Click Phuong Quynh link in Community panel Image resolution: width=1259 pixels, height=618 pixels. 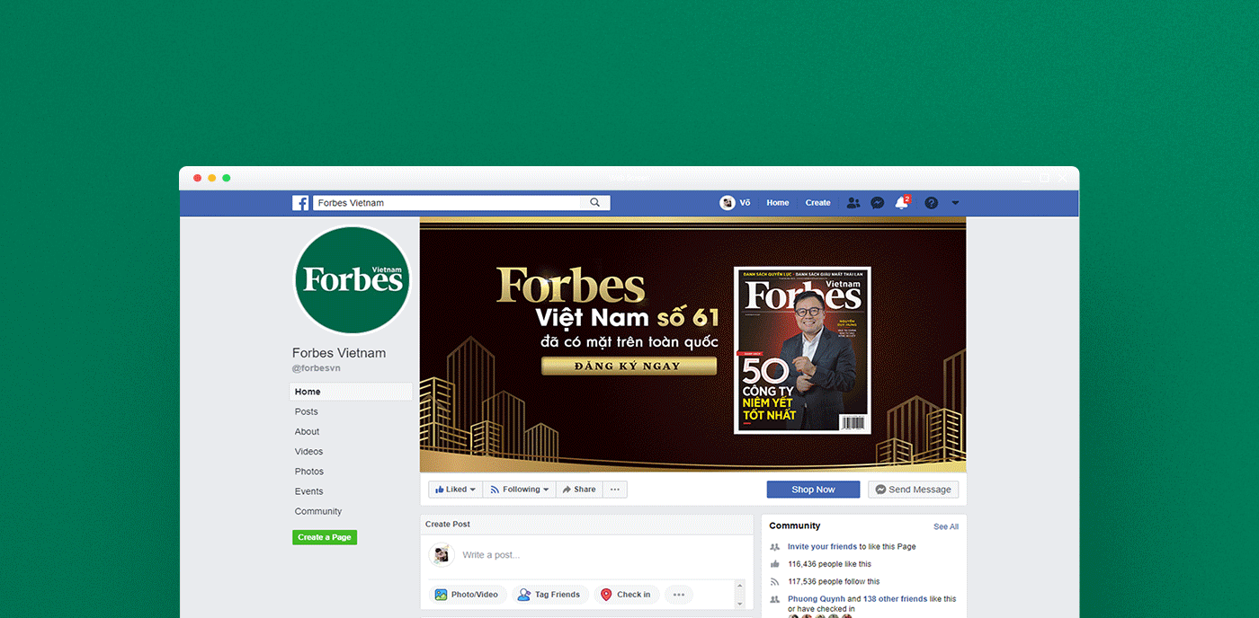point(816,598)
